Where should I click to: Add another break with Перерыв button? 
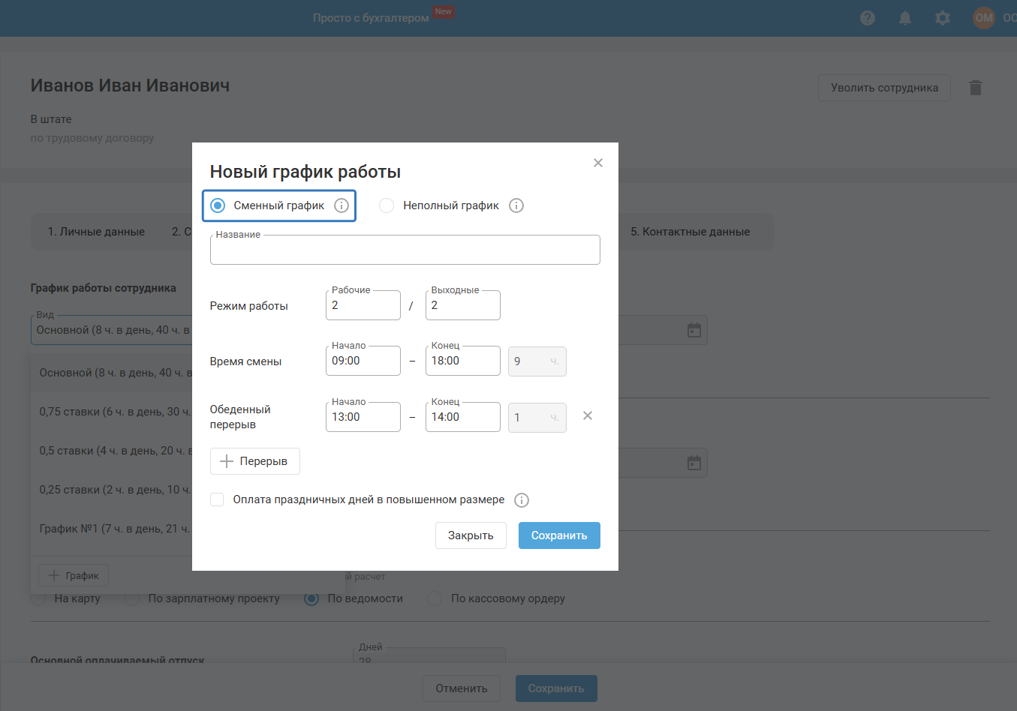tap(254, 461)
